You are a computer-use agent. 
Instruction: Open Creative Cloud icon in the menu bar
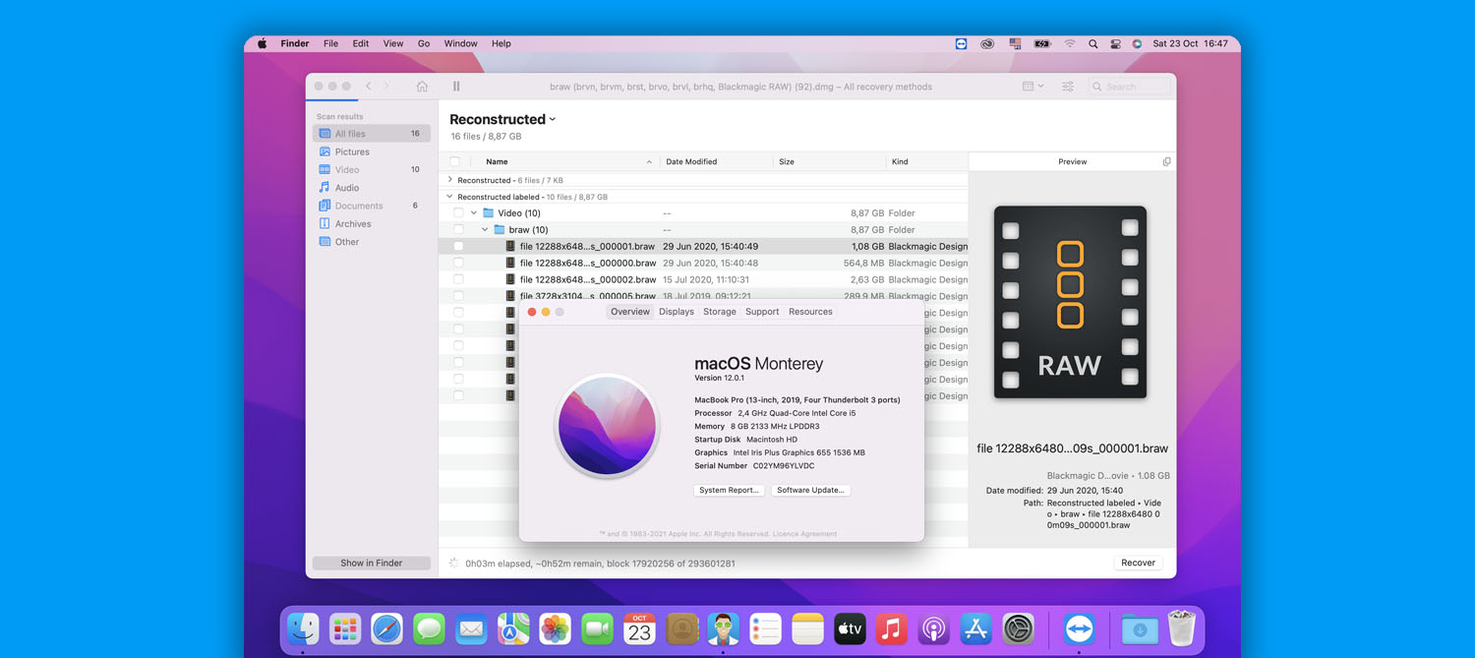tap(987, 43)
